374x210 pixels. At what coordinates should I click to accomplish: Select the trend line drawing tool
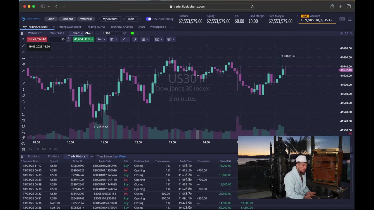pos(23,46)
